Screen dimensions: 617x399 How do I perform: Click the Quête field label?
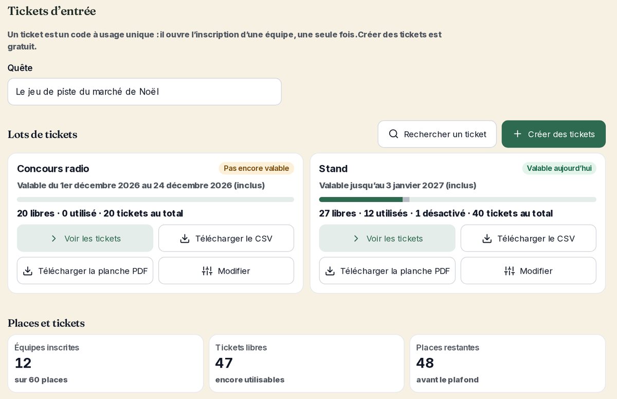[20, 68]
